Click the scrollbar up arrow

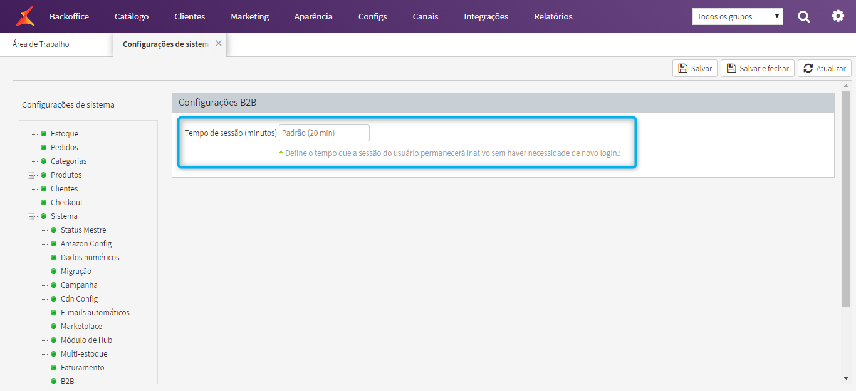846,86
